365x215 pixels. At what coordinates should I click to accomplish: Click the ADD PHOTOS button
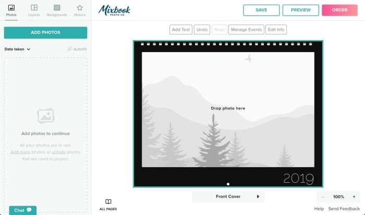tap(45, 32)
